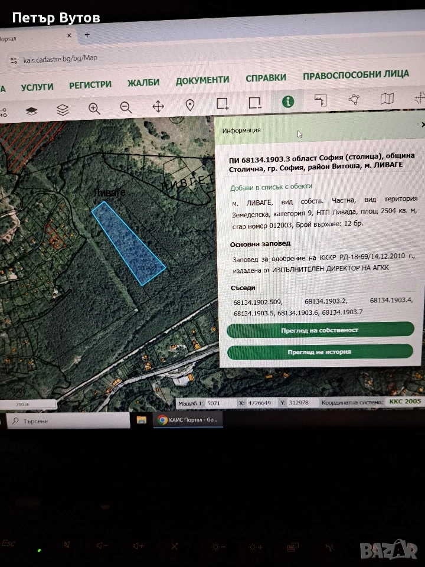425x567 pixels.
Task: Open the СПРАВКИ menu
Action: (266, 78)
